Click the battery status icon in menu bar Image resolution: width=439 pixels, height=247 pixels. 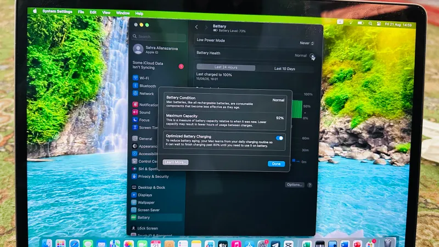pos(361,23)
